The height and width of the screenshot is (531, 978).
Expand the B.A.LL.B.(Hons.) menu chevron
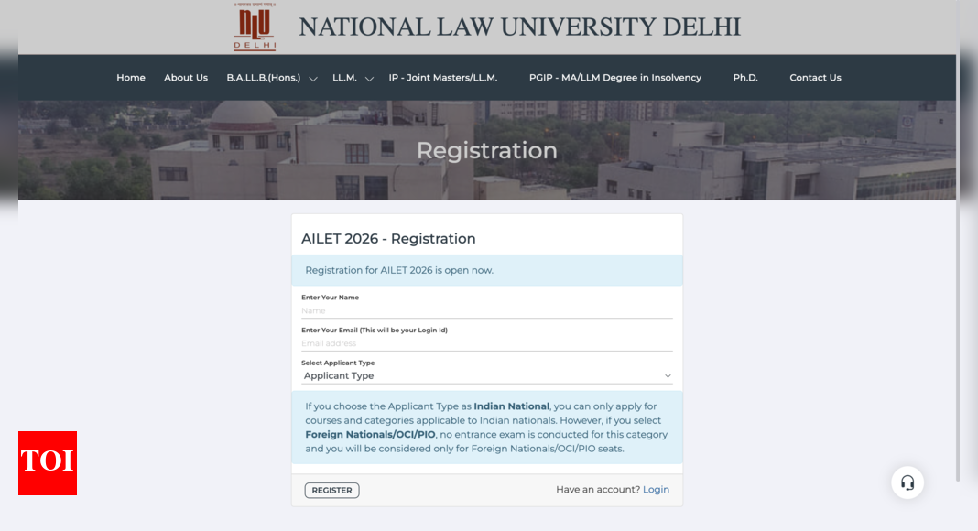313,79
